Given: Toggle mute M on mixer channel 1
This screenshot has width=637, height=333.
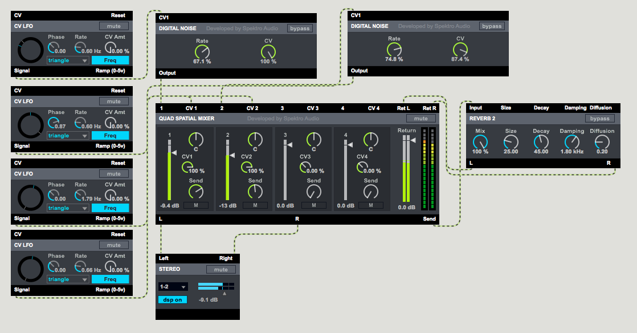Looking at the screenshot, I should [196, 205].
